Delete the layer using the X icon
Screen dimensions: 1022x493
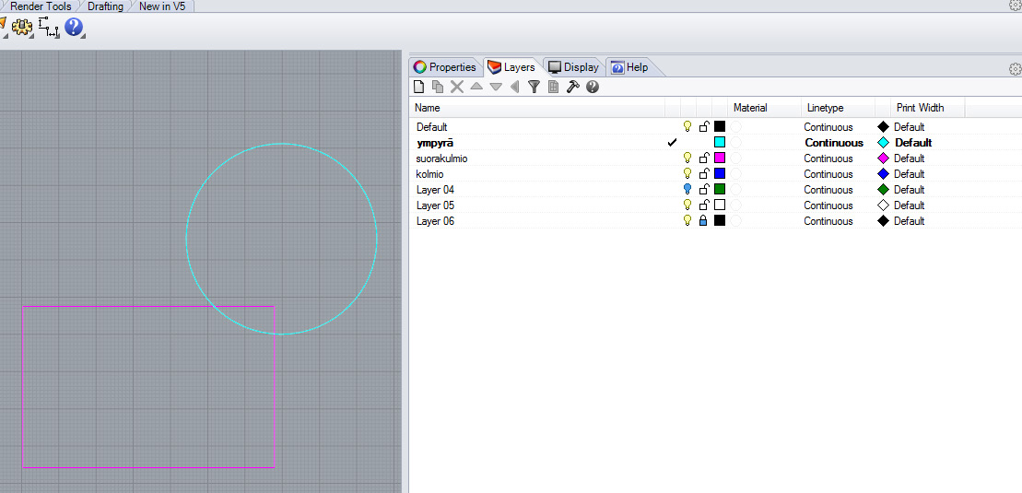(457, 87)
